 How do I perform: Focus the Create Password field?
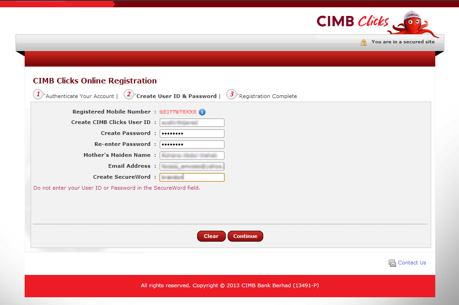192,134
